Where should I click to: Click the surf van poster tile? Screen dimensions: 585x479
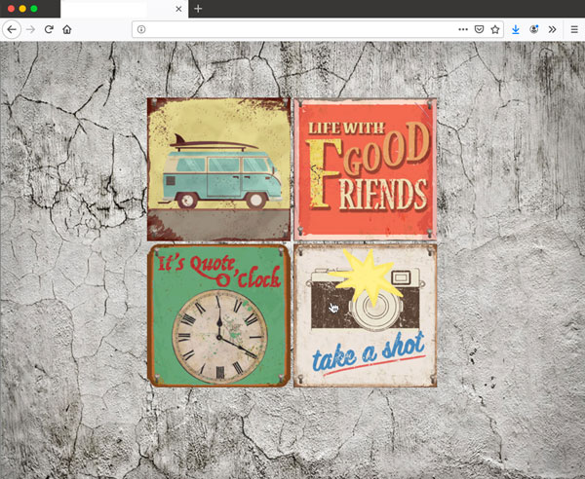[x=218, y=168]
